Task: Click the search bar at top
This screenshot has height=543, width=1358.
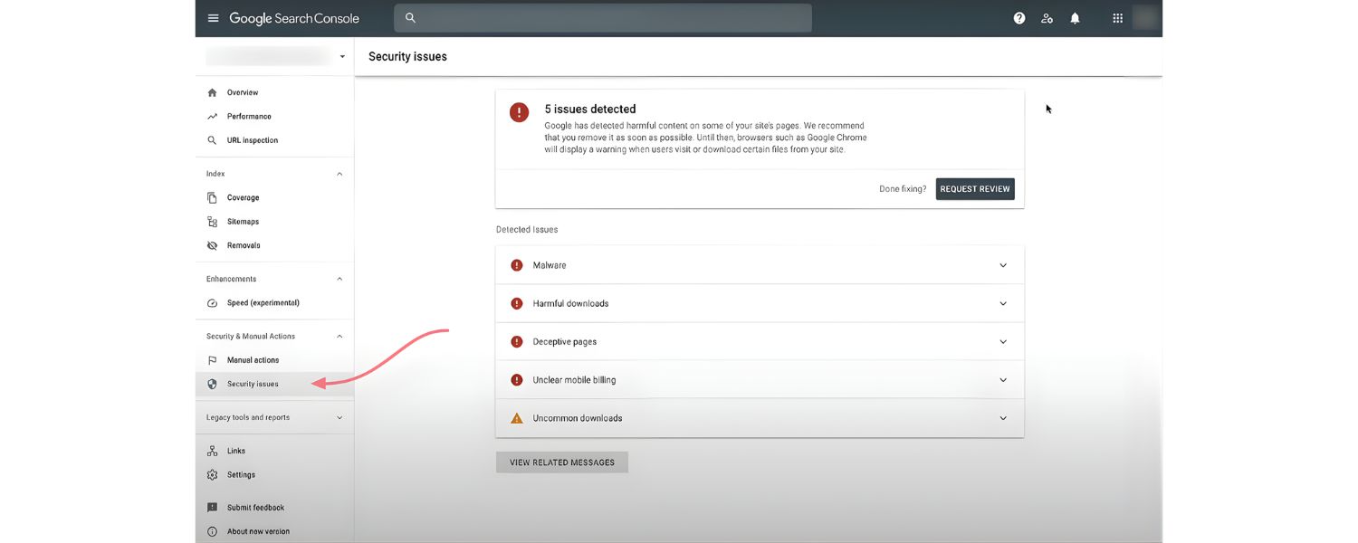Action: (x=601, y=17)
